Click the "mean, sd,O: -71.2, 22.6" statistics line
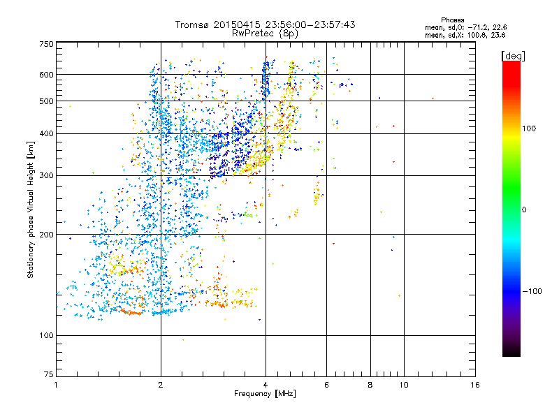Image resolution: width=559 pixels, height=419 pixels. point(465,27)
